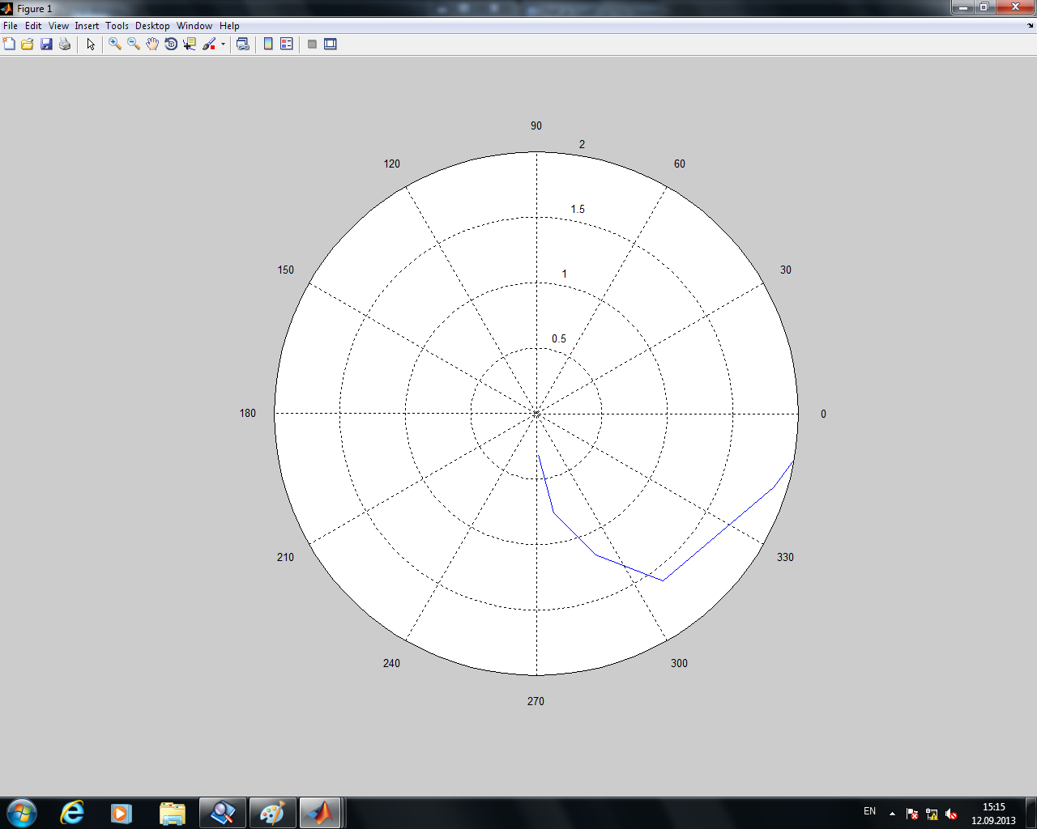Image resolution: width=1037 pixels, height=829 pixels.
Task: Open the Tools menu
Action: point(117,26)
